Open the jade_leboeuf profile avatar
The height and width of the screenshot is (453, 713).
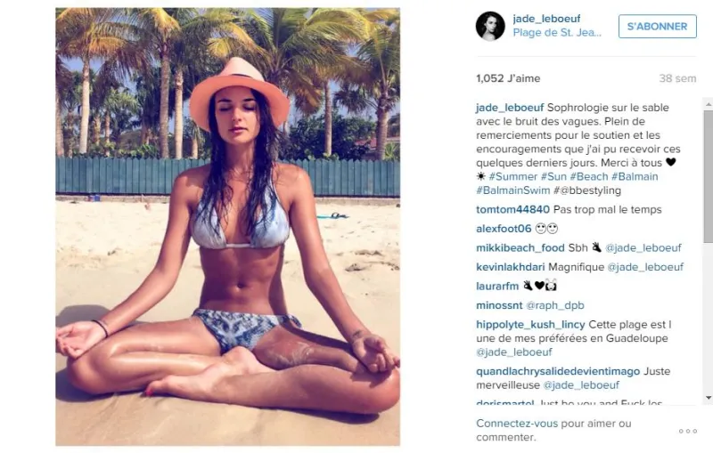[490, 27]
